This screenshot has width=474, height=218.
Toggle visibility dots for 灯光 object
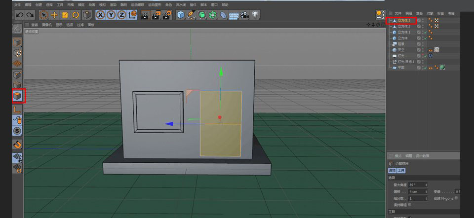(423, 56)
